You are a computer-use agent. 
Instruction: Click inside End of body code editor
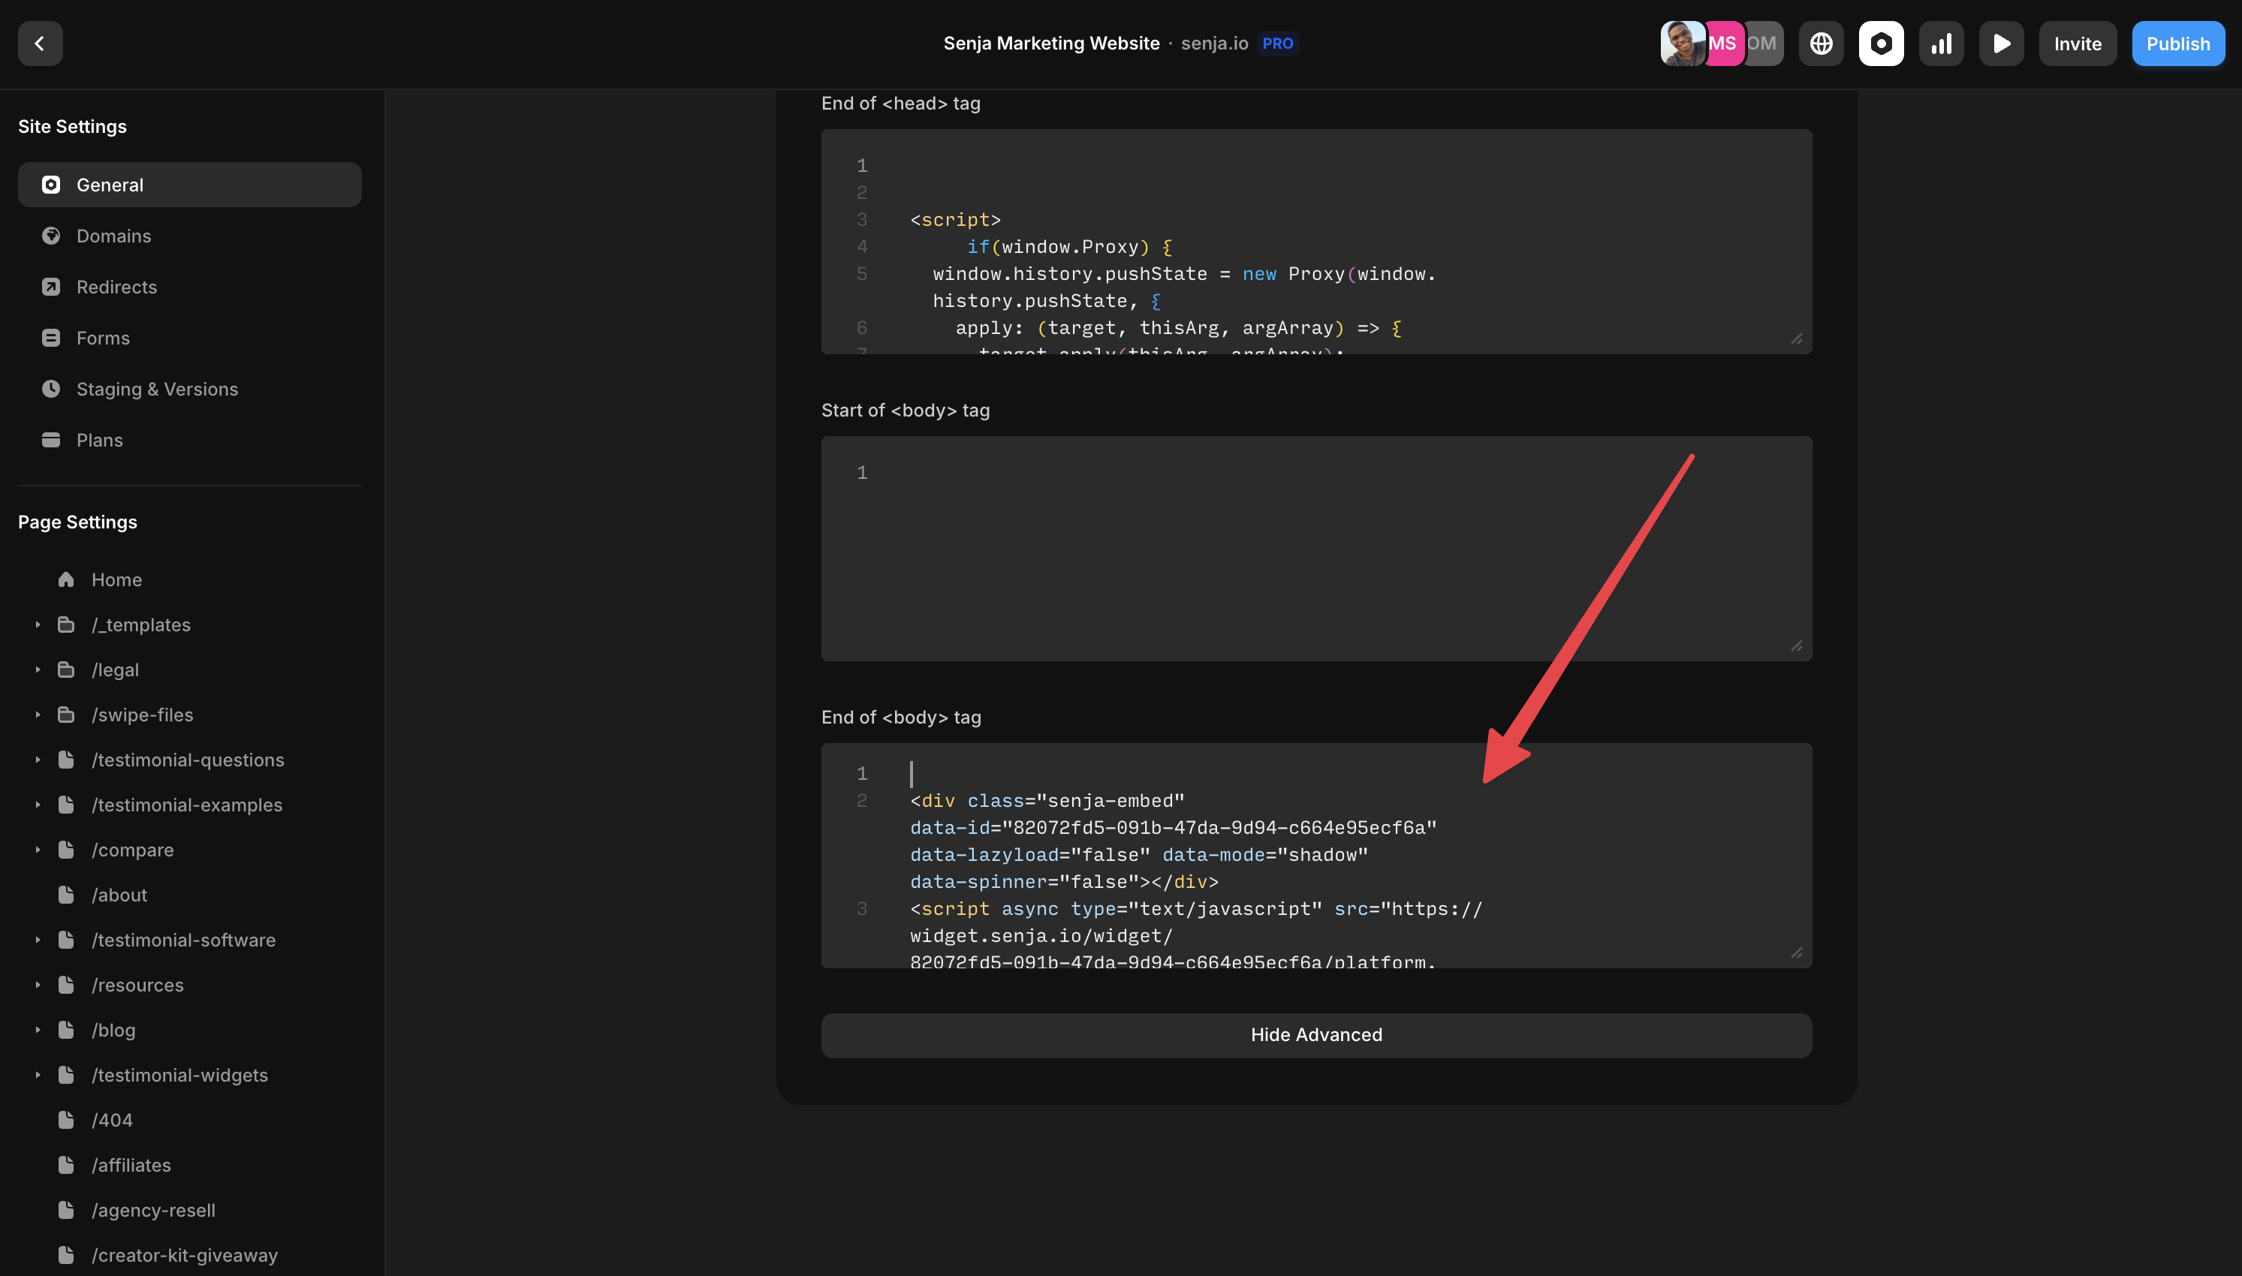(x=1316, y=856)
